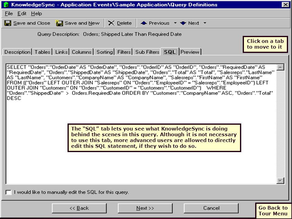Switch to the Preview tab

click(190, 52)
